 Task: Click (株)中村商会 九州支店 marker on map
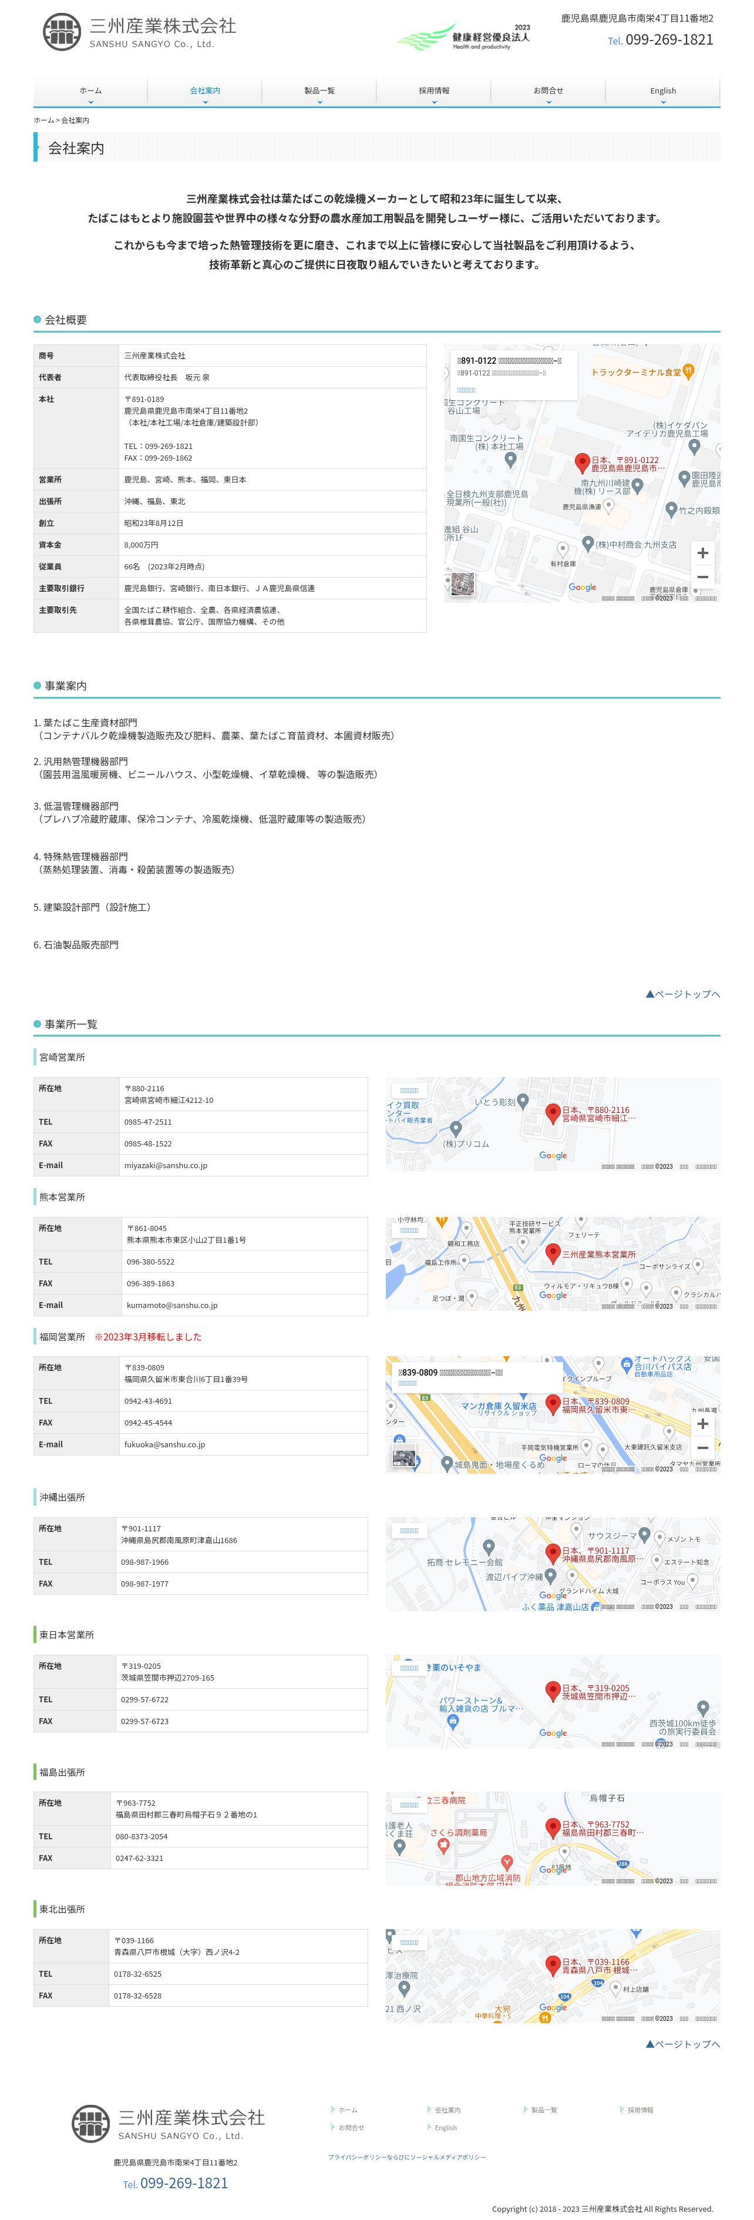click(x=588, y=544)
